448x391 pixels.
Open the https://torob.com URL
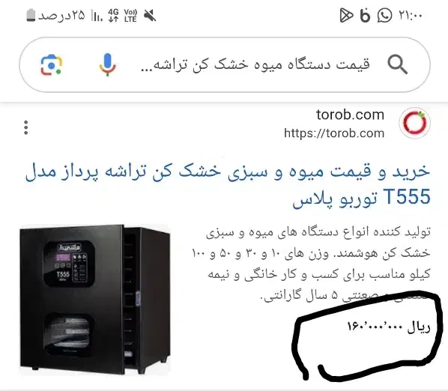pyautogui.click(x=334, y=133)
